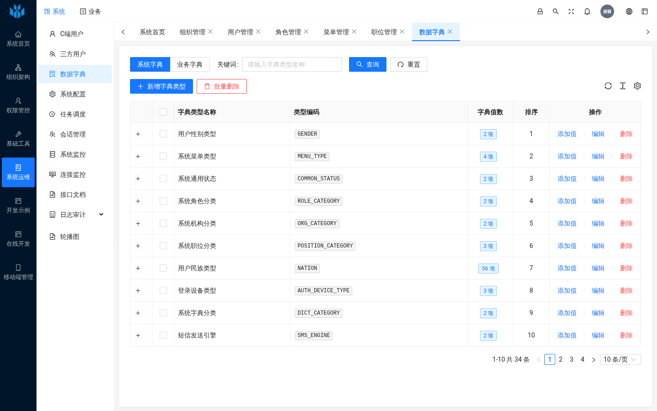The width and height of the screenshot is (657, 411).
Task: Open 移动端管理 in the dark sidebar
Action: [18, 273]
